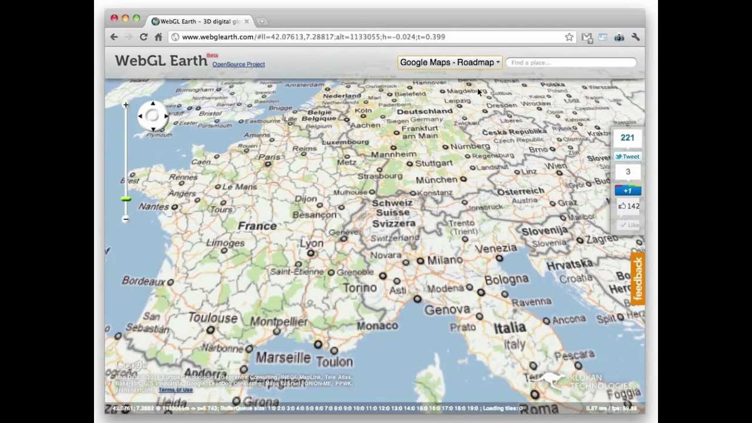Go back with the browser back arrow
Image resolution: width=752 pixels, height=423 pixels.
coord(114,37)
